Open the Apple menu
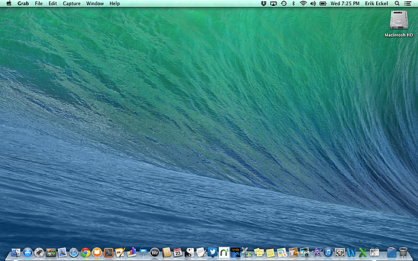 pyautogui.click(x=8, y=3)
